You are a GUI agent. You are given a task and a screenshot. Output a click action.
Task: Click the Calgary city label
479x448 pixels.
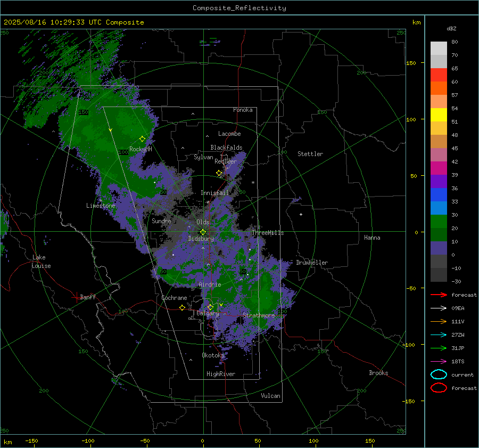(208, 313)
